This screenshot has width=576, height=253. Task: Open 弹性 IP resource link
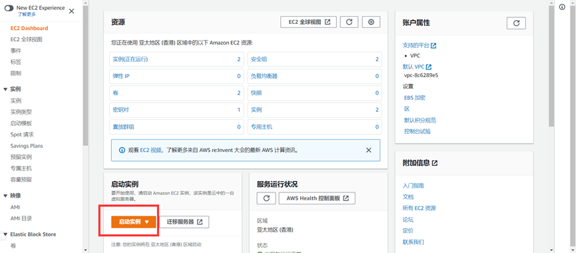point(121,76)
